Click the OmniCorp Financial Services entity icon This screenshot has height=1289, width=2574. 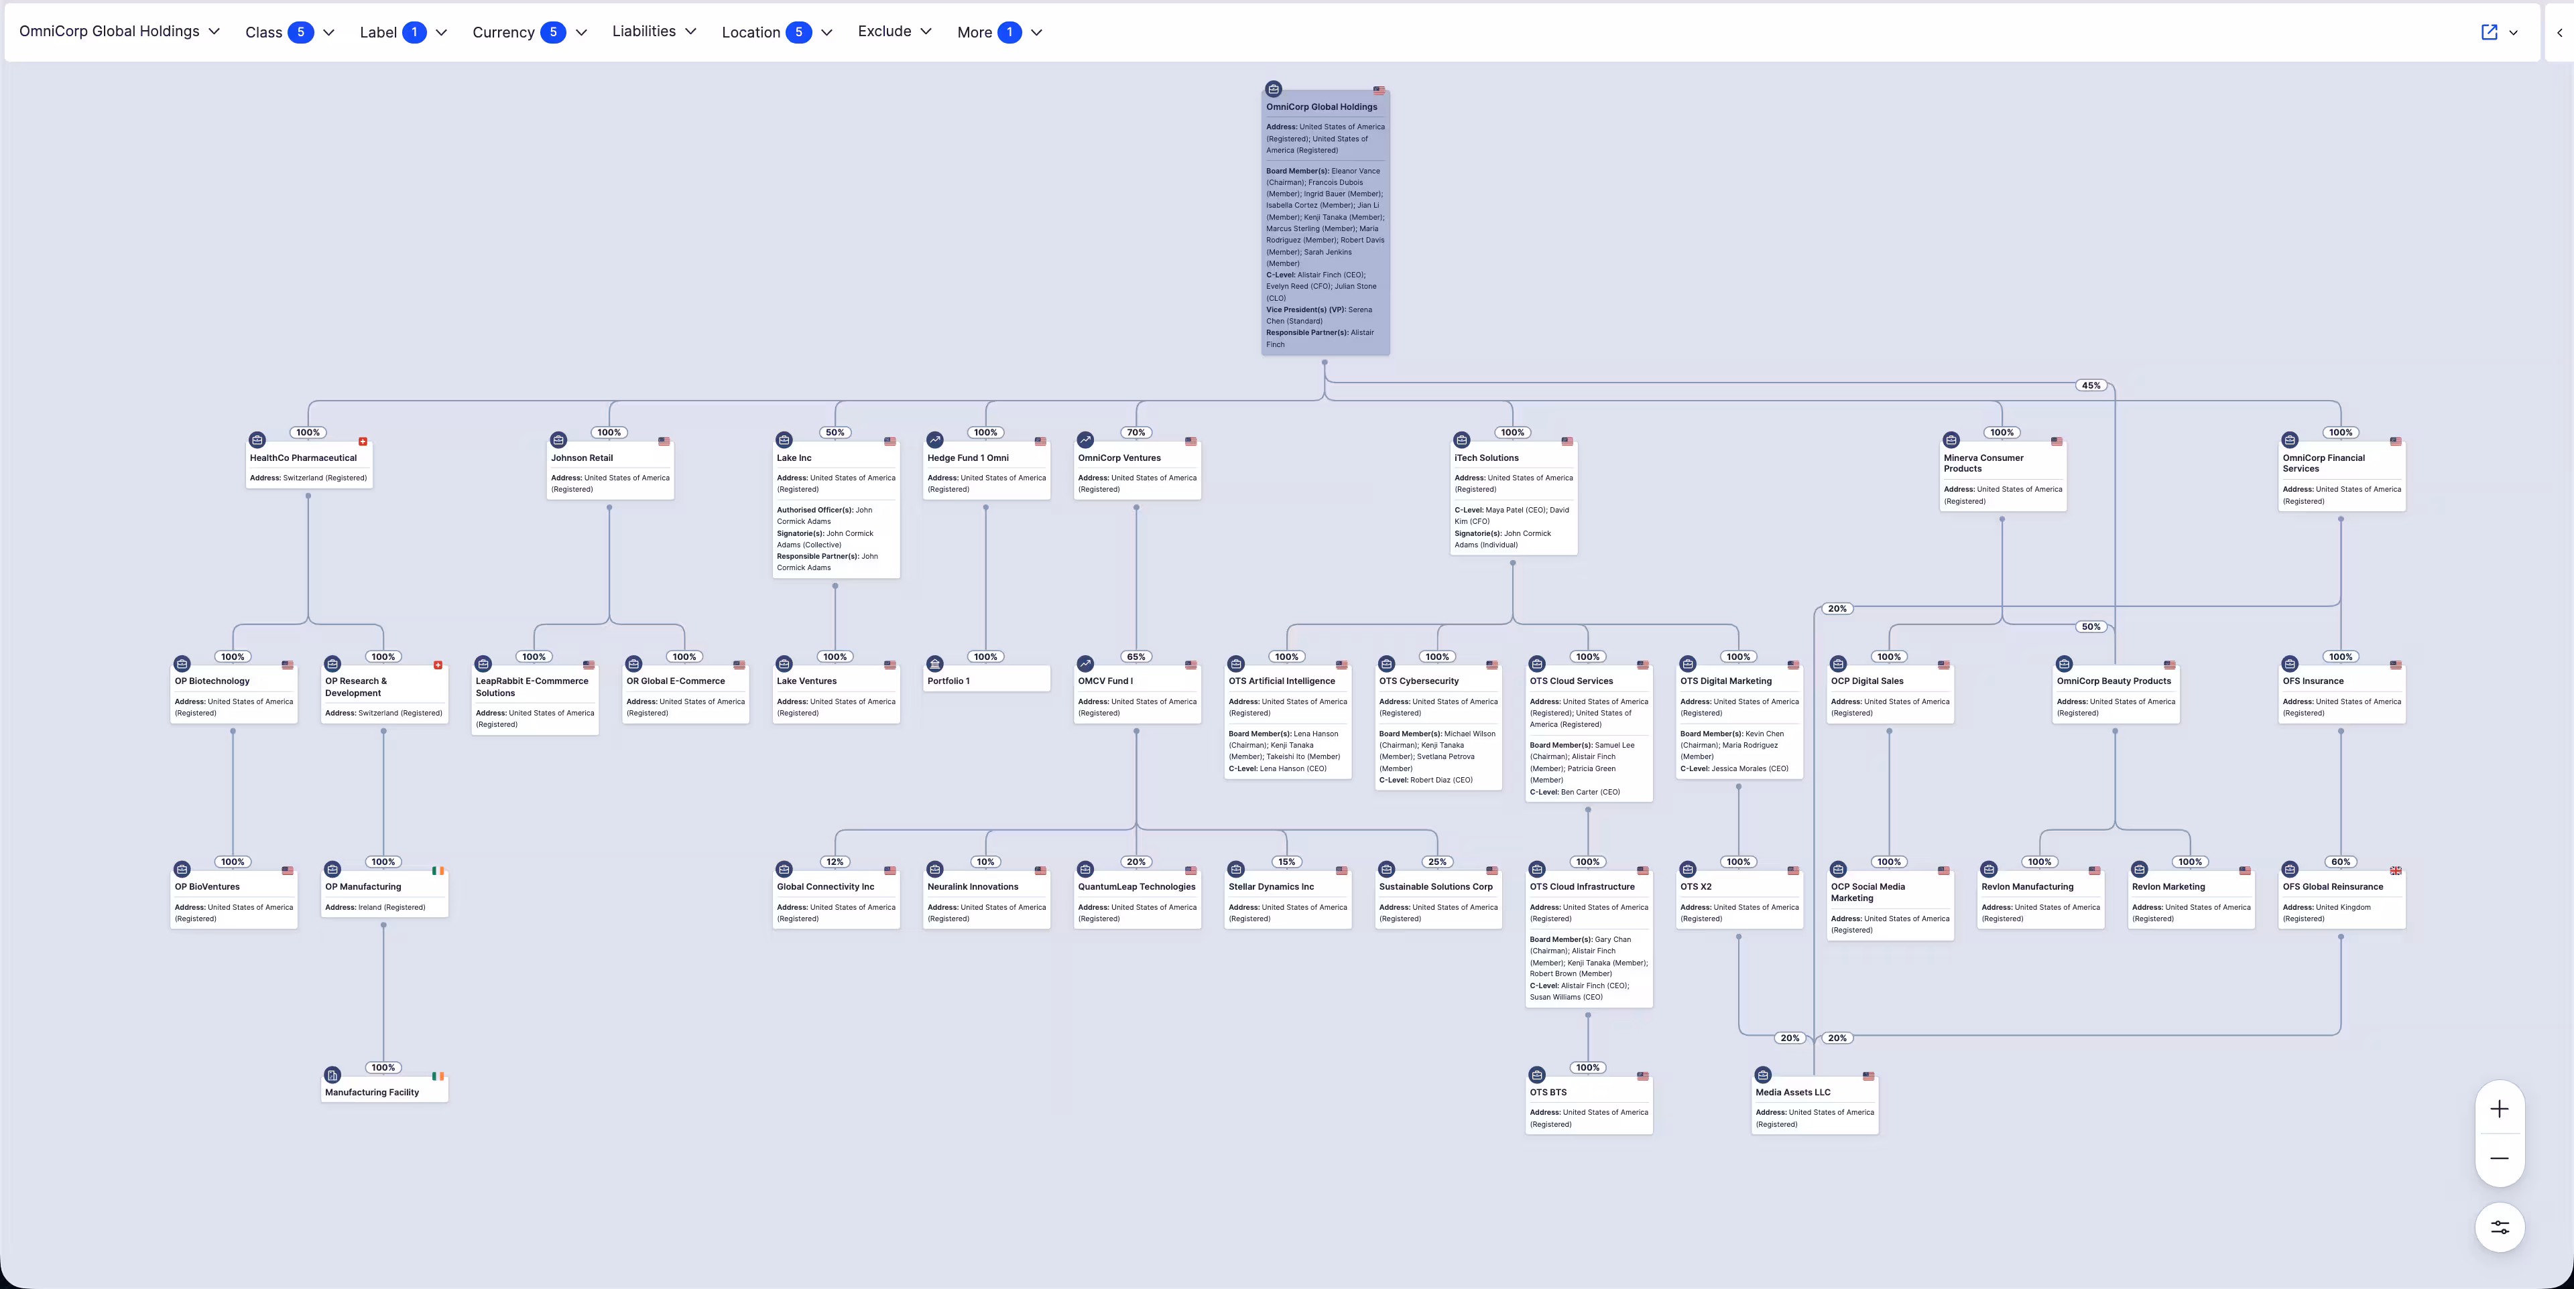point(2290,440)
